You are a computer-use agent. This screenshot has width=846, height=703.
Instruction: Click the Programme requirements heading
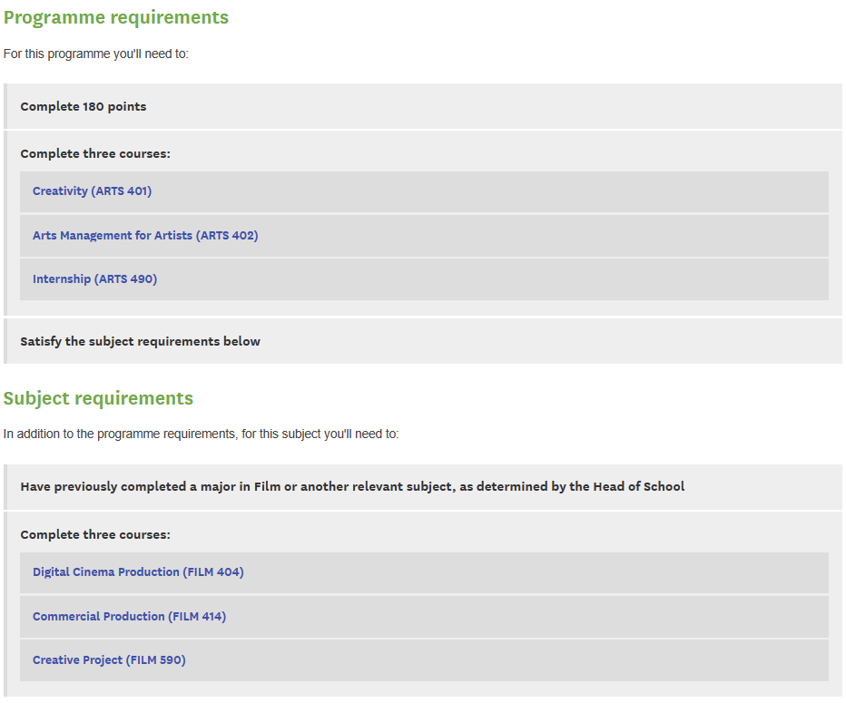116,17
